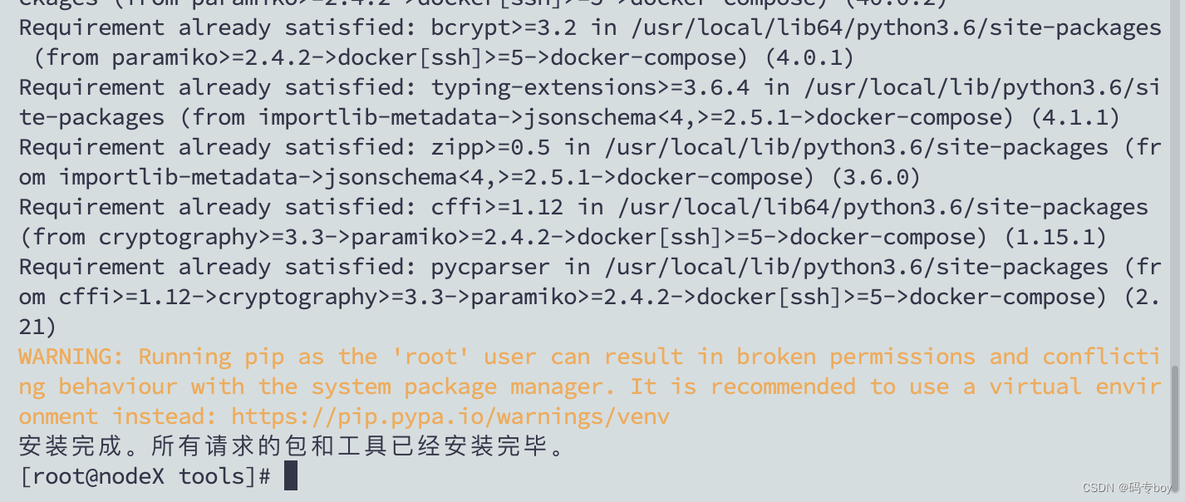Image resolution: width=1185 pixels, height=502 pixels.
Task: Click the "broken permissions" warning text
Action: pyautogui.click(x=855, y=357)
